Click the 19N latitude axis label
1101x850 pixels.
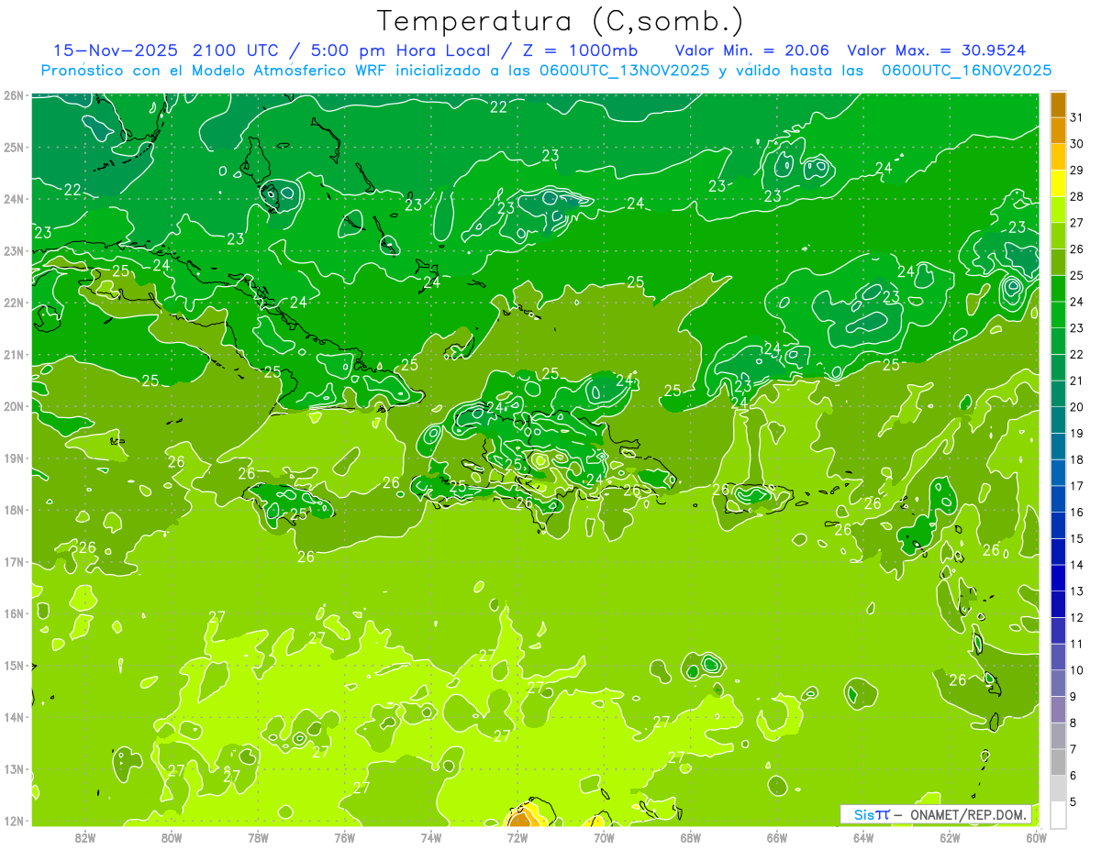click(13, 458)
